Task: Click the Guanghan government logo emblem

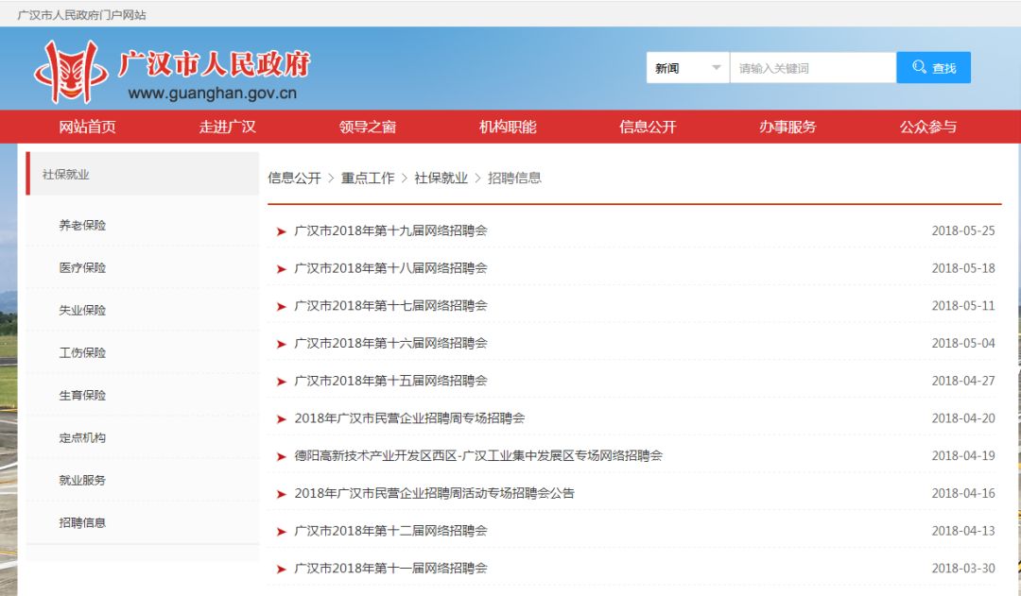Action: (71, 71)
